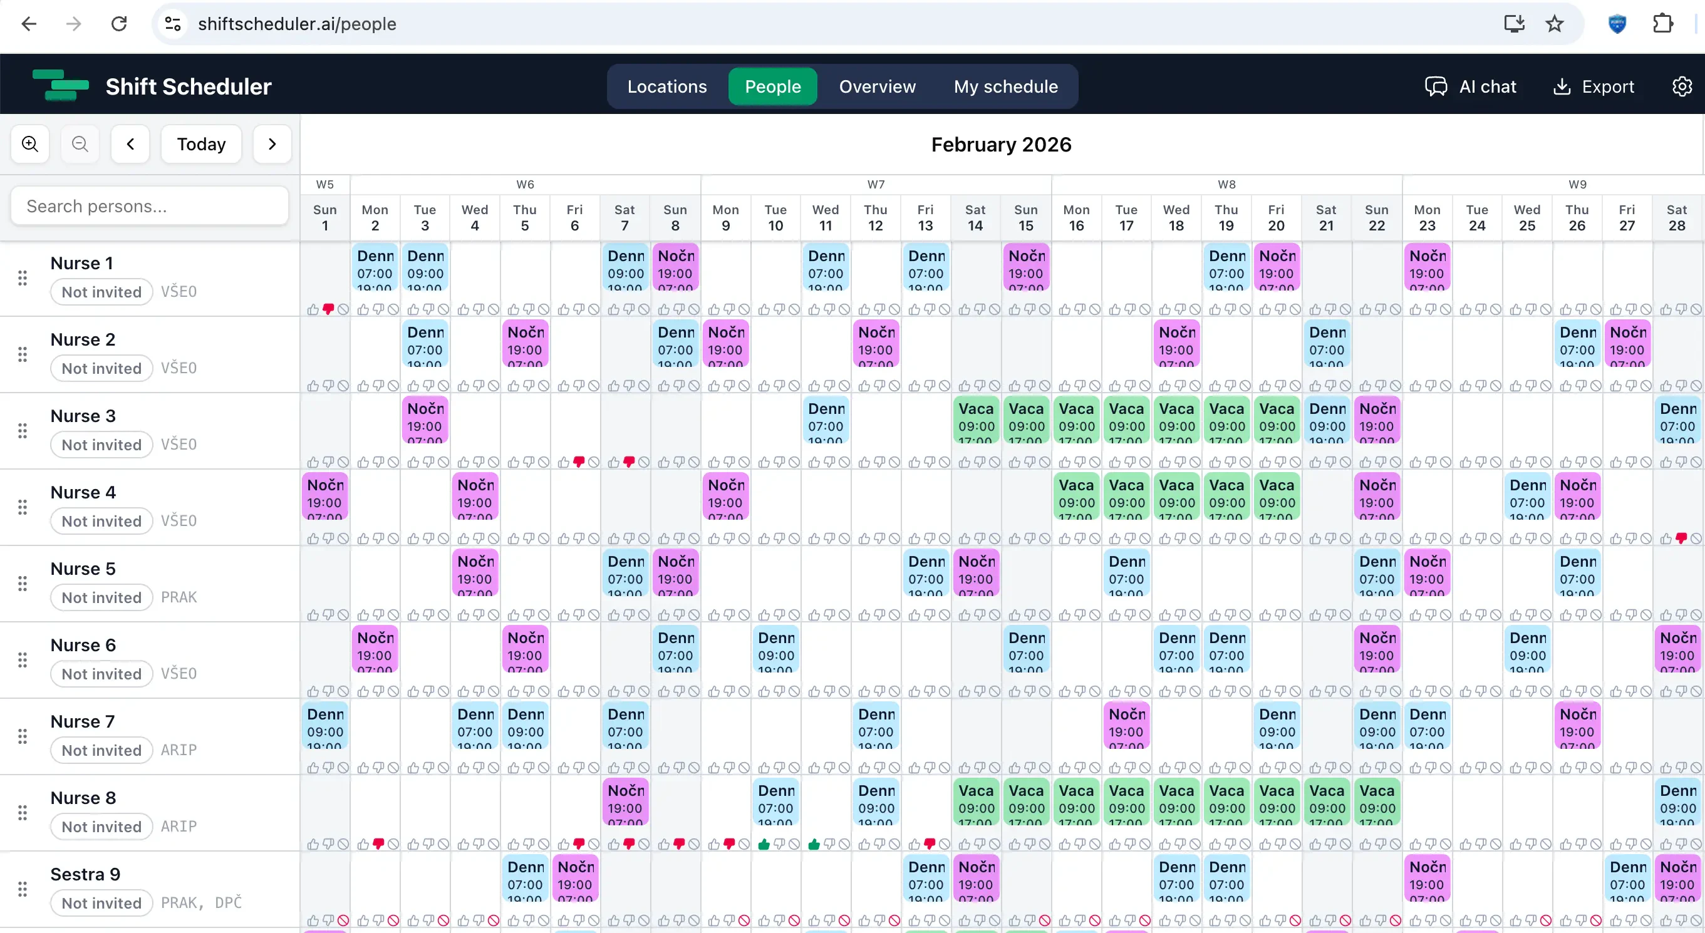The height and width of the screenshot is (933, 1705).
Task: Click the February 2026 heading
Action: pos(1002,144)
